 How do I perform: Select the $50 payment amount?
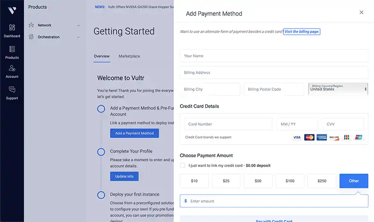(x=258, y=181)
